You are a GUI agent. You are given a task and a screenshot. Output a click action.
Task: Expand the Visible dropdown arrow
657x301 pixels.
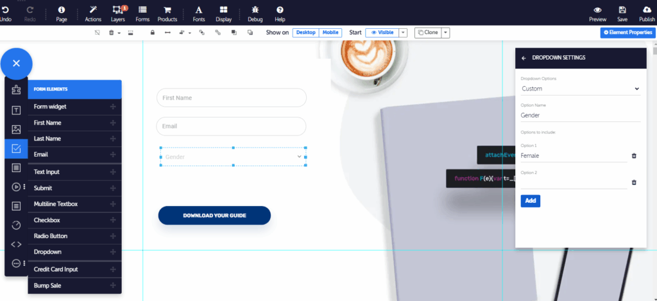(x=403, y=33)
